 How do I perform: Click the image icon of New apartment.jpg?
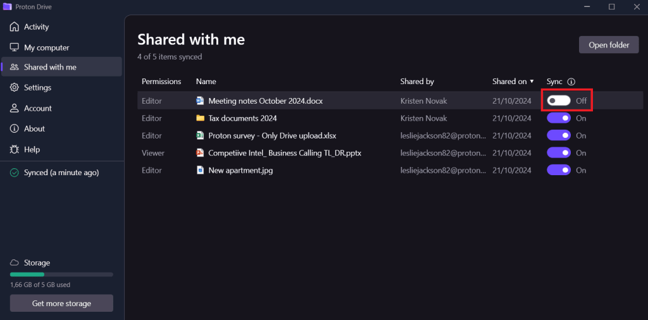coord(200,170)
